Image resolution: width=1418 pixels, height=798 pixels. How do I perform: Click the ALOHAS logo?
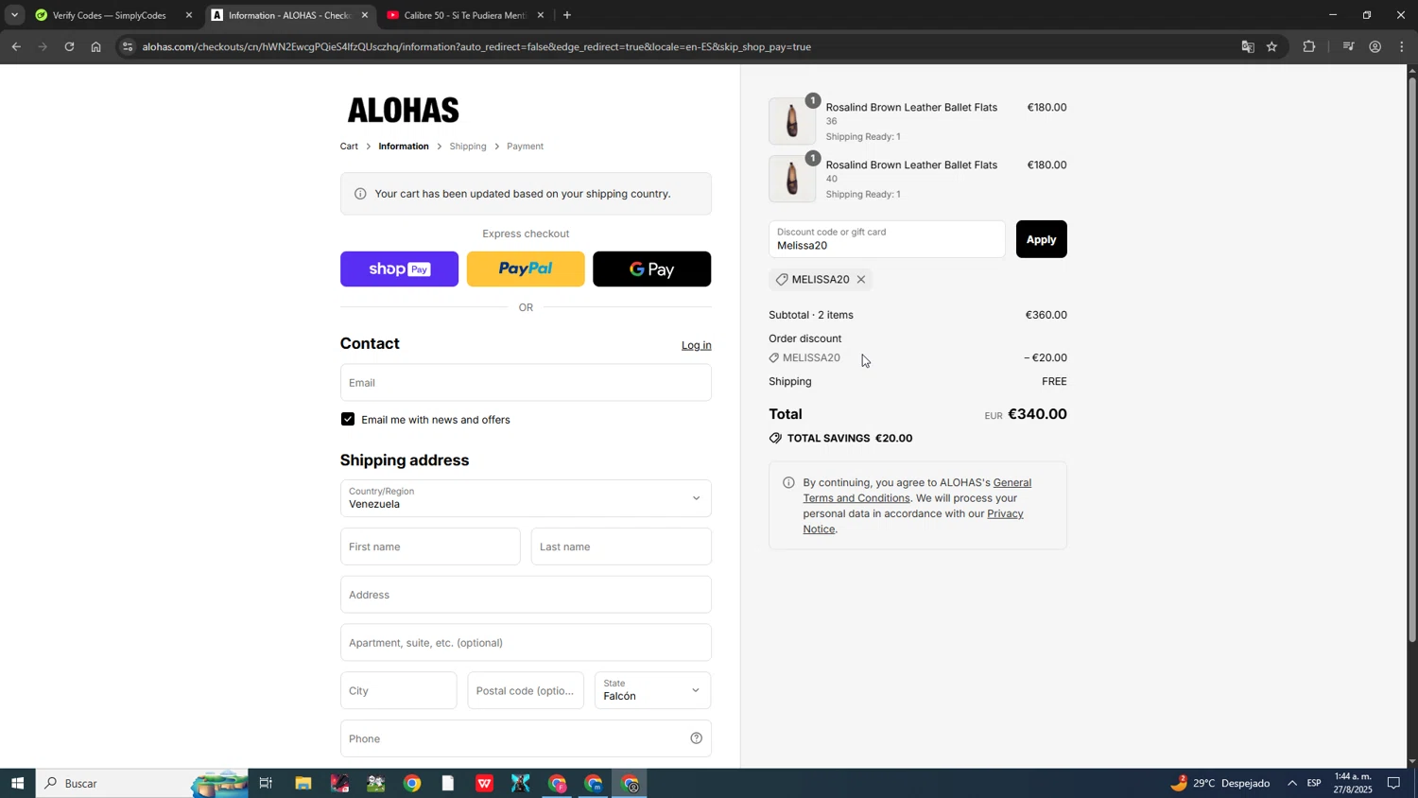point(404,111)
